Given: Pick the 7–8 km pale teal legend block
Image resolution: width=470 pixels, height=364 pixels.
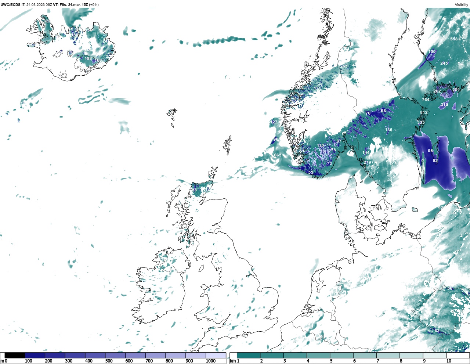Looking at the screenshot, I should click(388, 356).
